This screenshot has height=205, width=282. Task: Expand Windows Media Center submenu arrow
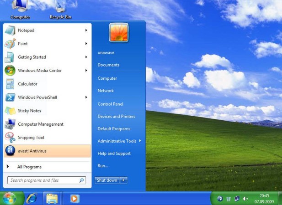point(86,71)
